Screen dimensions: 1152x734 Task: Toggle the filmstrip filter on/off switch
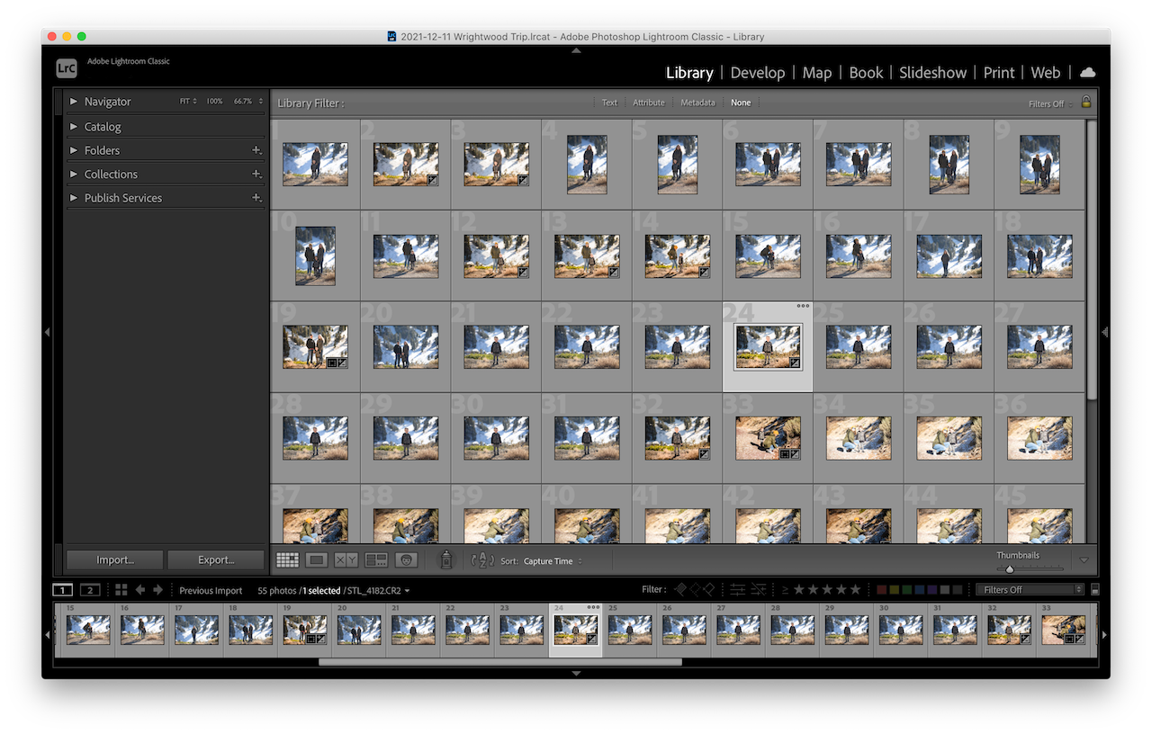[x=1094, y=590]
